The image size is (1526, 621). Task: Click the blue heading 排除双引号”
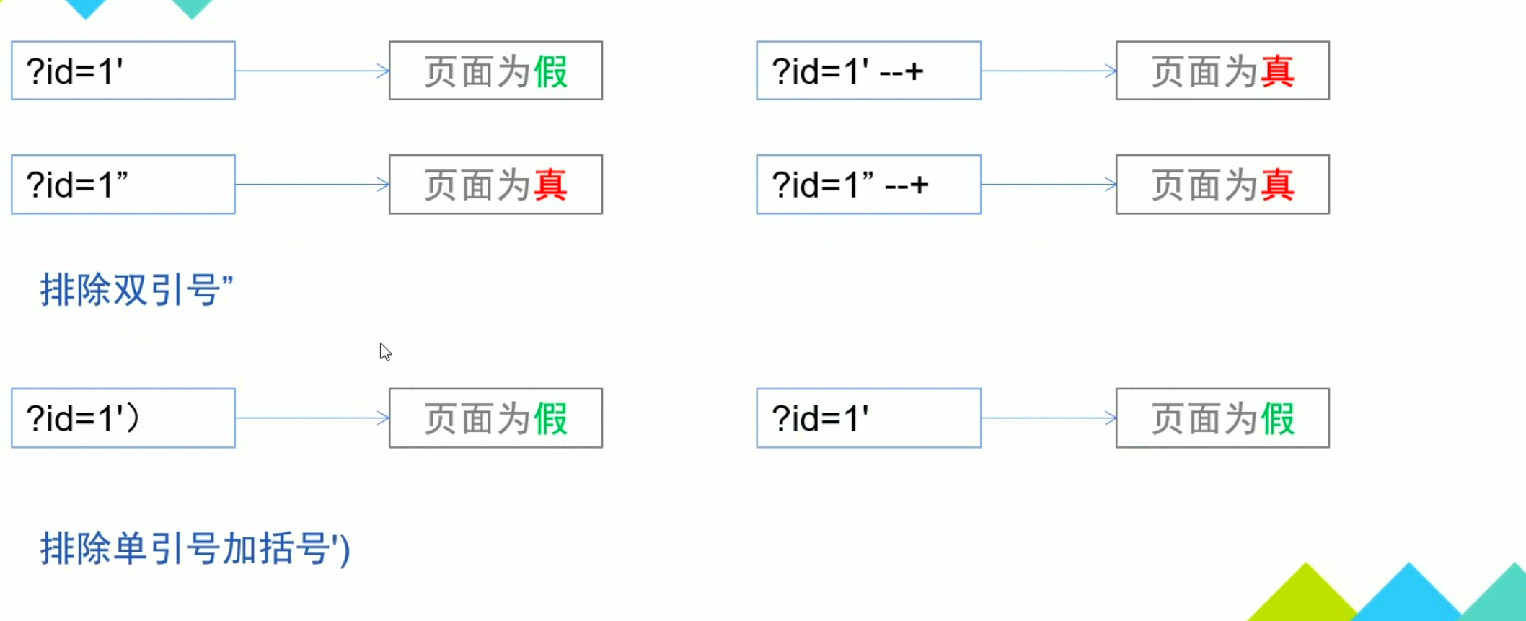pyautogui.click(x=136, y=291)
